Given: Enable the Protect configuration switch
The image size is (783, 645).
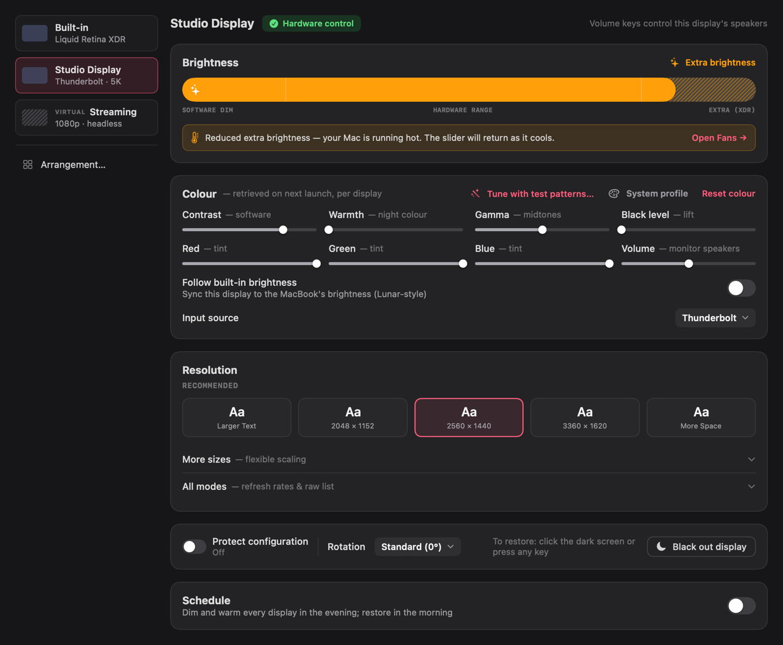Looking at the screenshot, I should pyautogui.click(x=195, y=547).
